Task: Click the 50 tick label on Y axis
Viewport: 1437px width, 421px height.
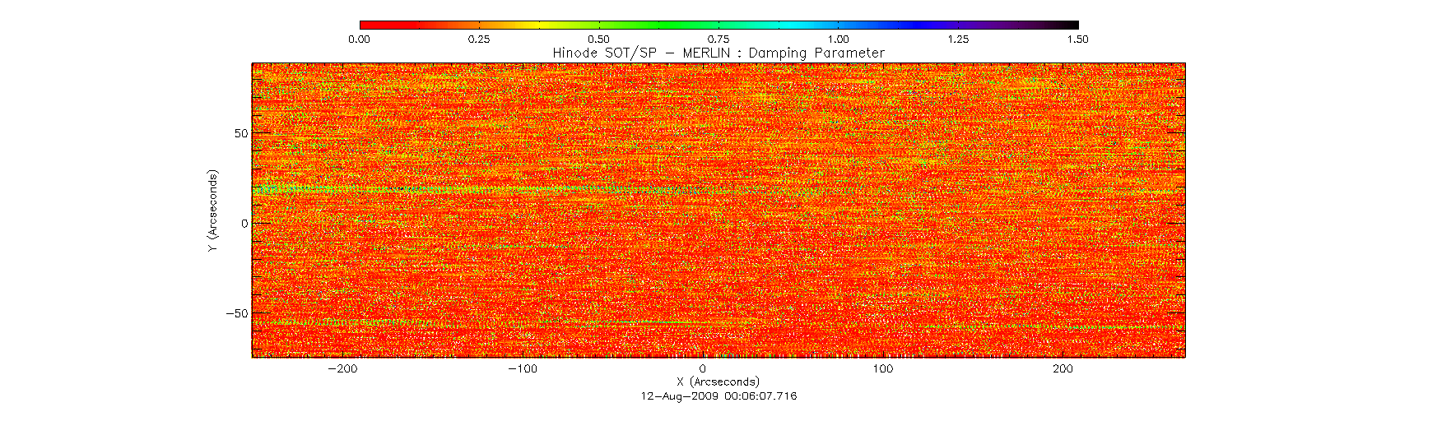Action: 240,133
